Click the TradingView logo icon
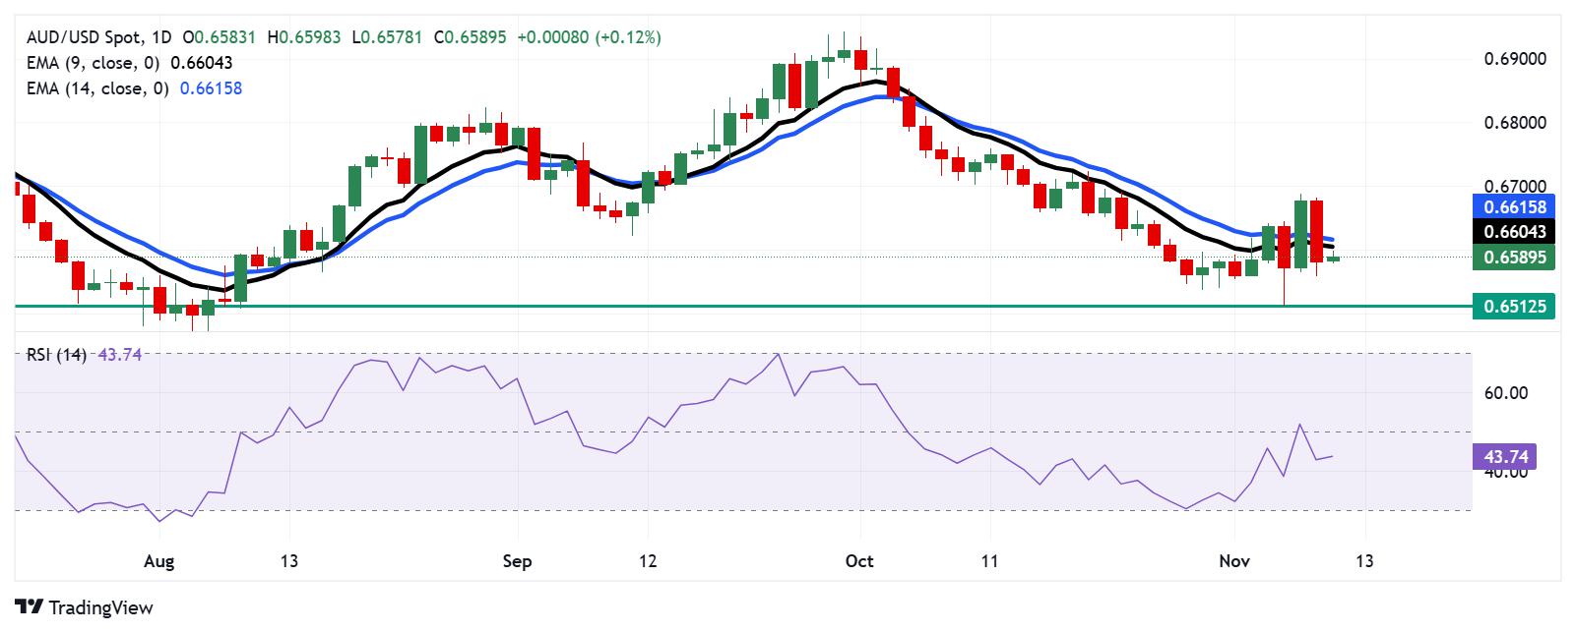This screenshot has height=633, width=1576. (30, 607)
